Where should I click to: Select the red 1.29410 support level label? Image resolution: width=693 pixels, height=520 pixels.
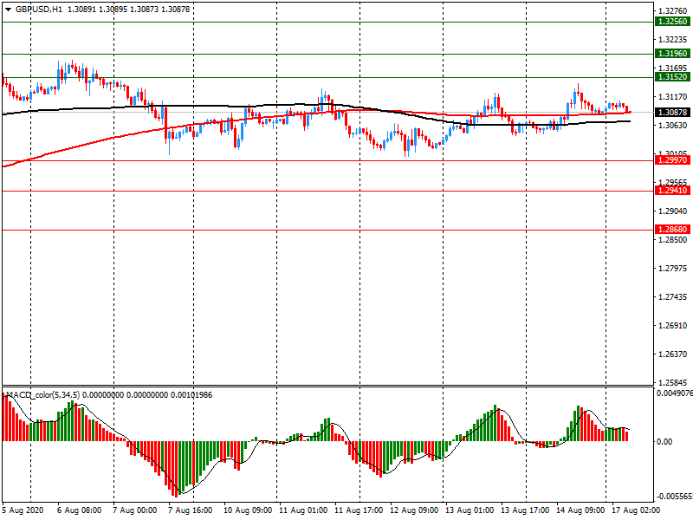[x=672, y=191]
